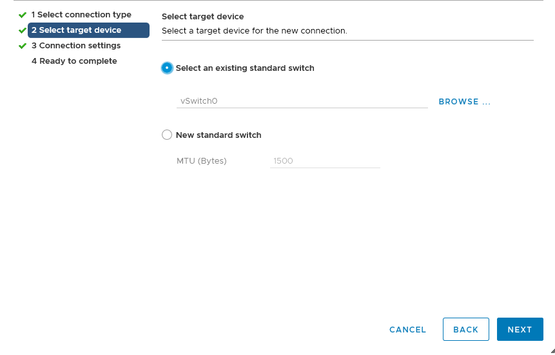Open step 4 Ready to complete

74,61
